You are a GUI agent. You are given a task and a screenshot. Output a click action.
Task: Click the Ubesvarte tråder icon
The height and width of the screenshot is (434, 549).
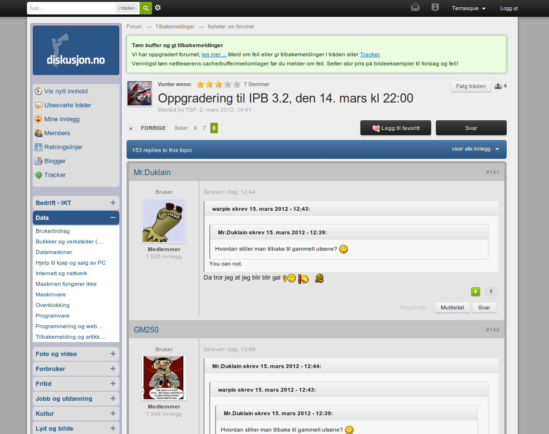38,105
